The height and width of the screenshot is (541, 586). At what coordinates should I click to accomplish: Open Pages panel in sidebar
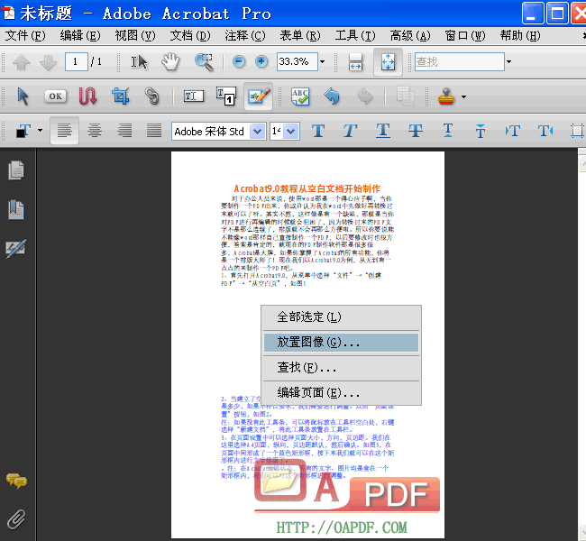(16, 170)
